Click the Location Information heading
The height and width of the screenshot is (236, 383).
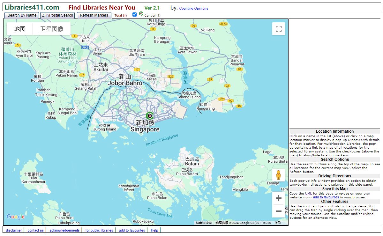coord(335,131)
